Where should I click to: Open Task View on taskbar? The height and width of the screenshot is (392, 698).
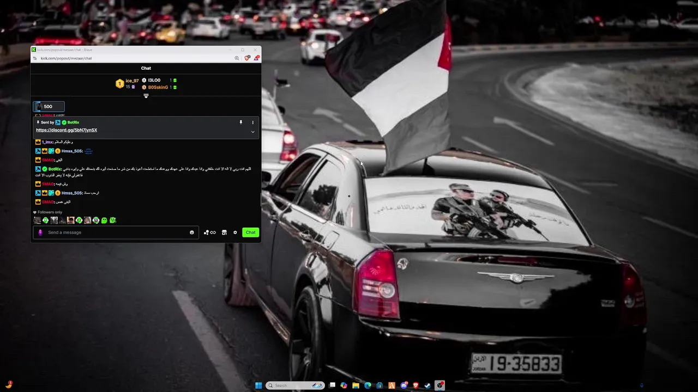pos(332,385)
